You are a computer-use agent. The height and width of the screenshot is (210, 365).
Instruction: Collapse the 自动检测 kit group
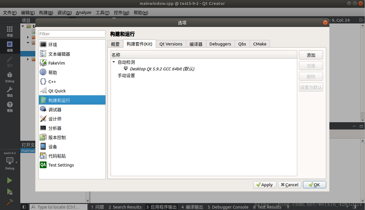coord(114,62)
